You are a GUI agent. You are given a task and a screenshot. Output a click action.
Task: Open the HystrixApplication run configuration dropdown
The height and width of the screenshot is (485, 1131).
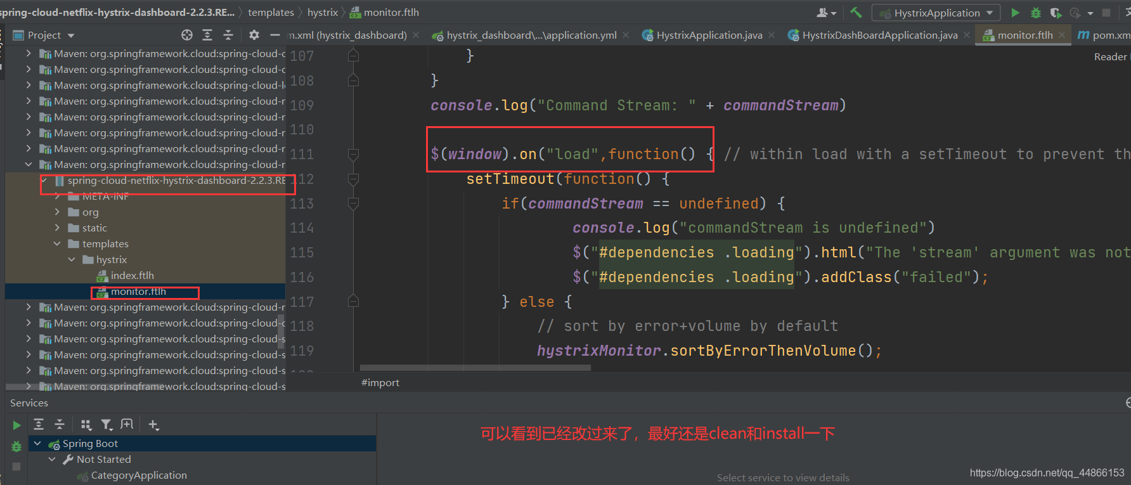[x=936, y=13]
